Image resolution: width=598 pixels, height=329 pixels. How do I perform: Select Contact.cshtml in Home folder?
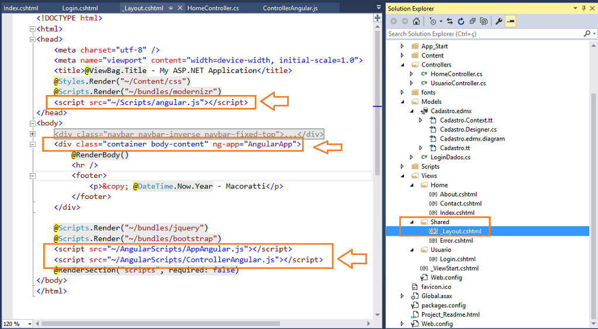click(x=461, y=204)
